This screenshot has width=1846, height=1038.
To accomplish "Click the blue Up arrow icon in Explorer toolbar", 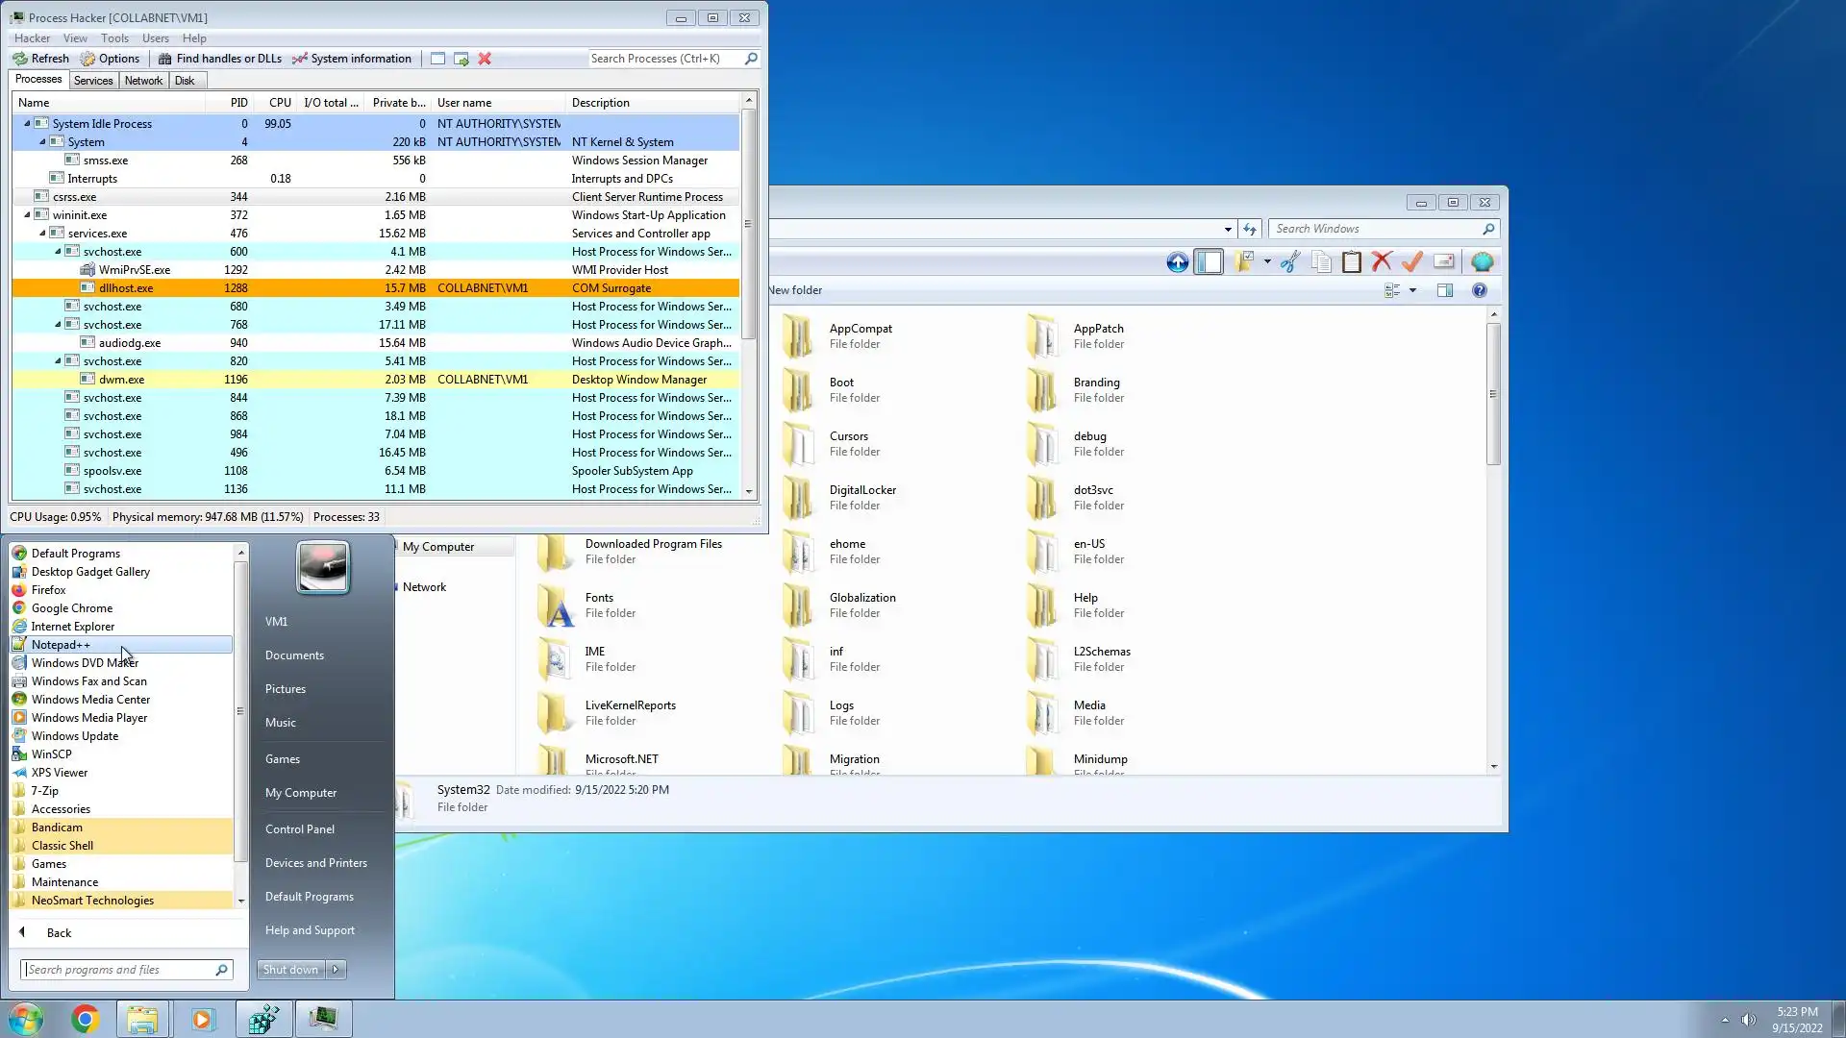I will (x=1177, y=261).
